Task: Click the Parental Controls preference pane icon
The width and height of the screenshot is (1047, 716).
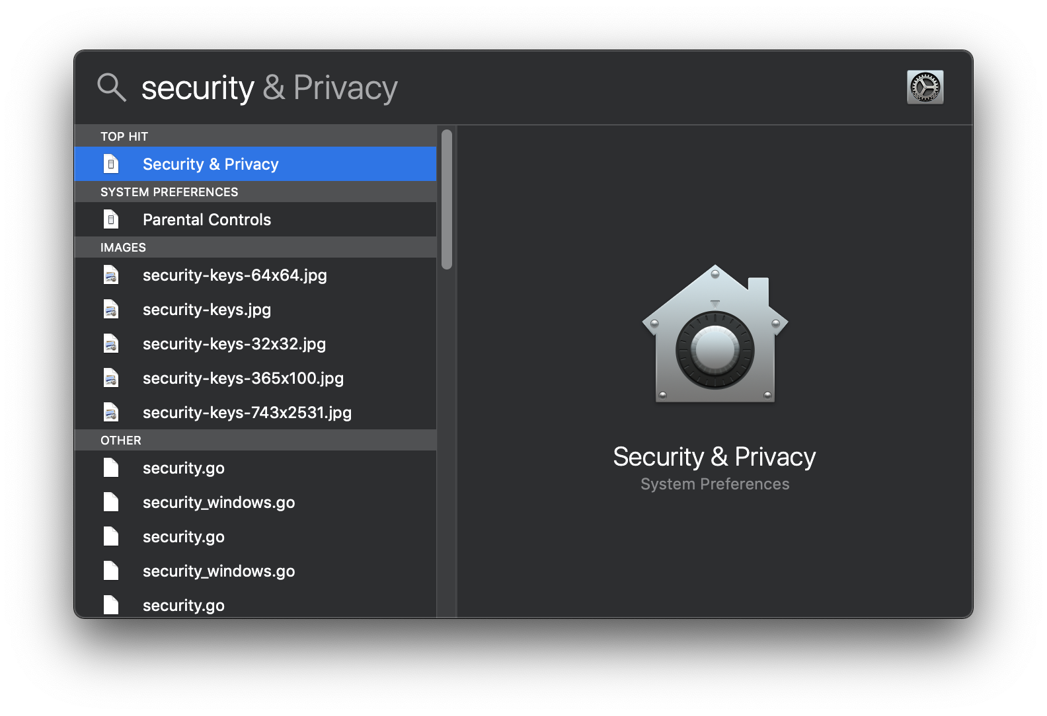Action: pos(111,219)
